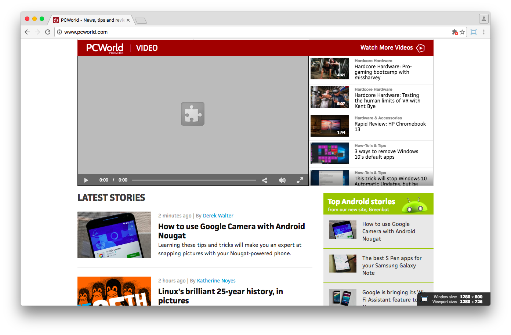Click the site information icon in the address bar
511x335 pixels.
coord(59,32)
